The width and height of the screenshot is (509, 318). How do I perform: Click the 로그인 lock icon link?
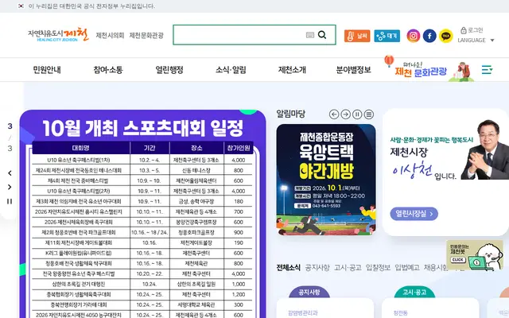(x=472, y=30)
